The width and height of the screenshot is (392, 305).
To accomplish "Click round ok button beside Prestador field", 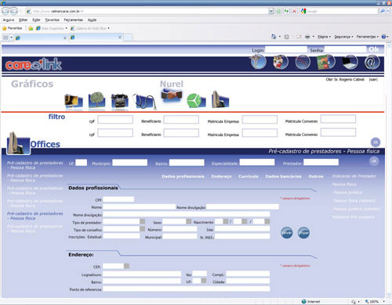I will pos(374,161).
